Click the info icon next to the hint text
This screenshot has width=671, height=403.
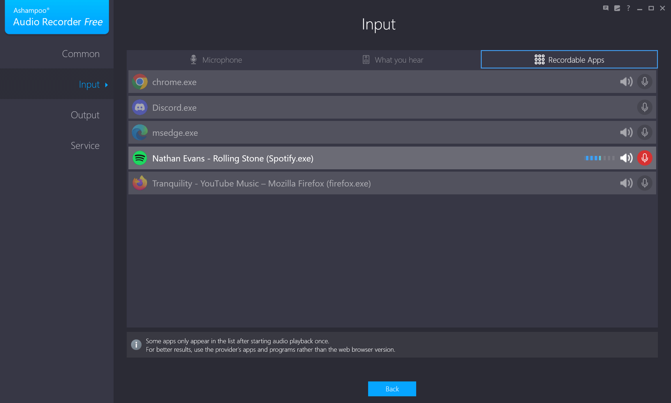pyautogui.click(x=136, y=345)
